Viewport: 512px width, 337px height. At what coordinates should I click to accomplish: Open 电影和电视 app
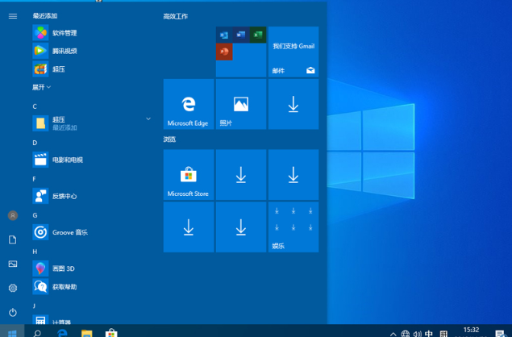[x=91, y=160]
